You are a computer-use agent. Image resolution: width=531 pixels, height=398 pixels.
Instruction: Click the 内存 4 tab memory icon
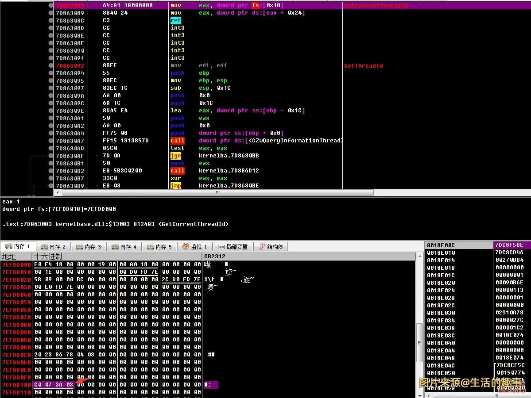pyautogui.click(x=115, y=247)
